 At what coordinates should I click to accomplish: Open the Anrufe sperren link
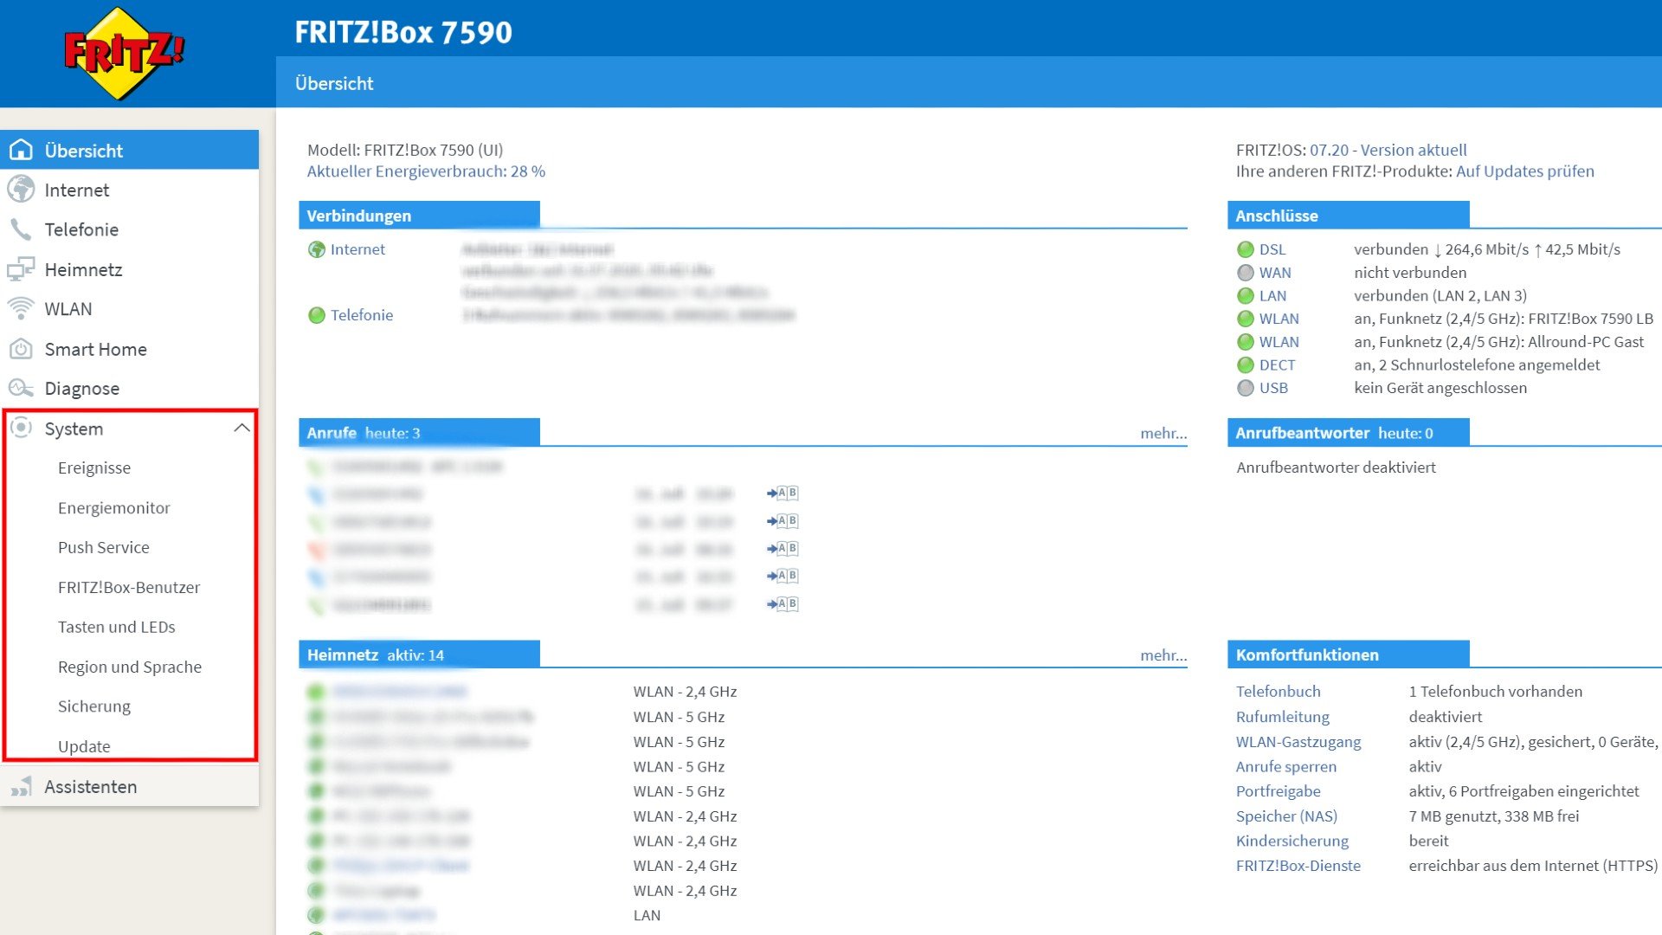(x=1286, y=767)
